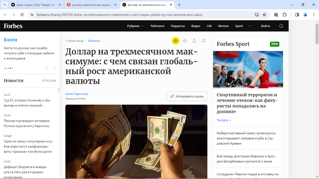Switch to the Дзен-студия browser tab
Screen dimensions: 319x179
pyautogui.click(x=36, y=5)
